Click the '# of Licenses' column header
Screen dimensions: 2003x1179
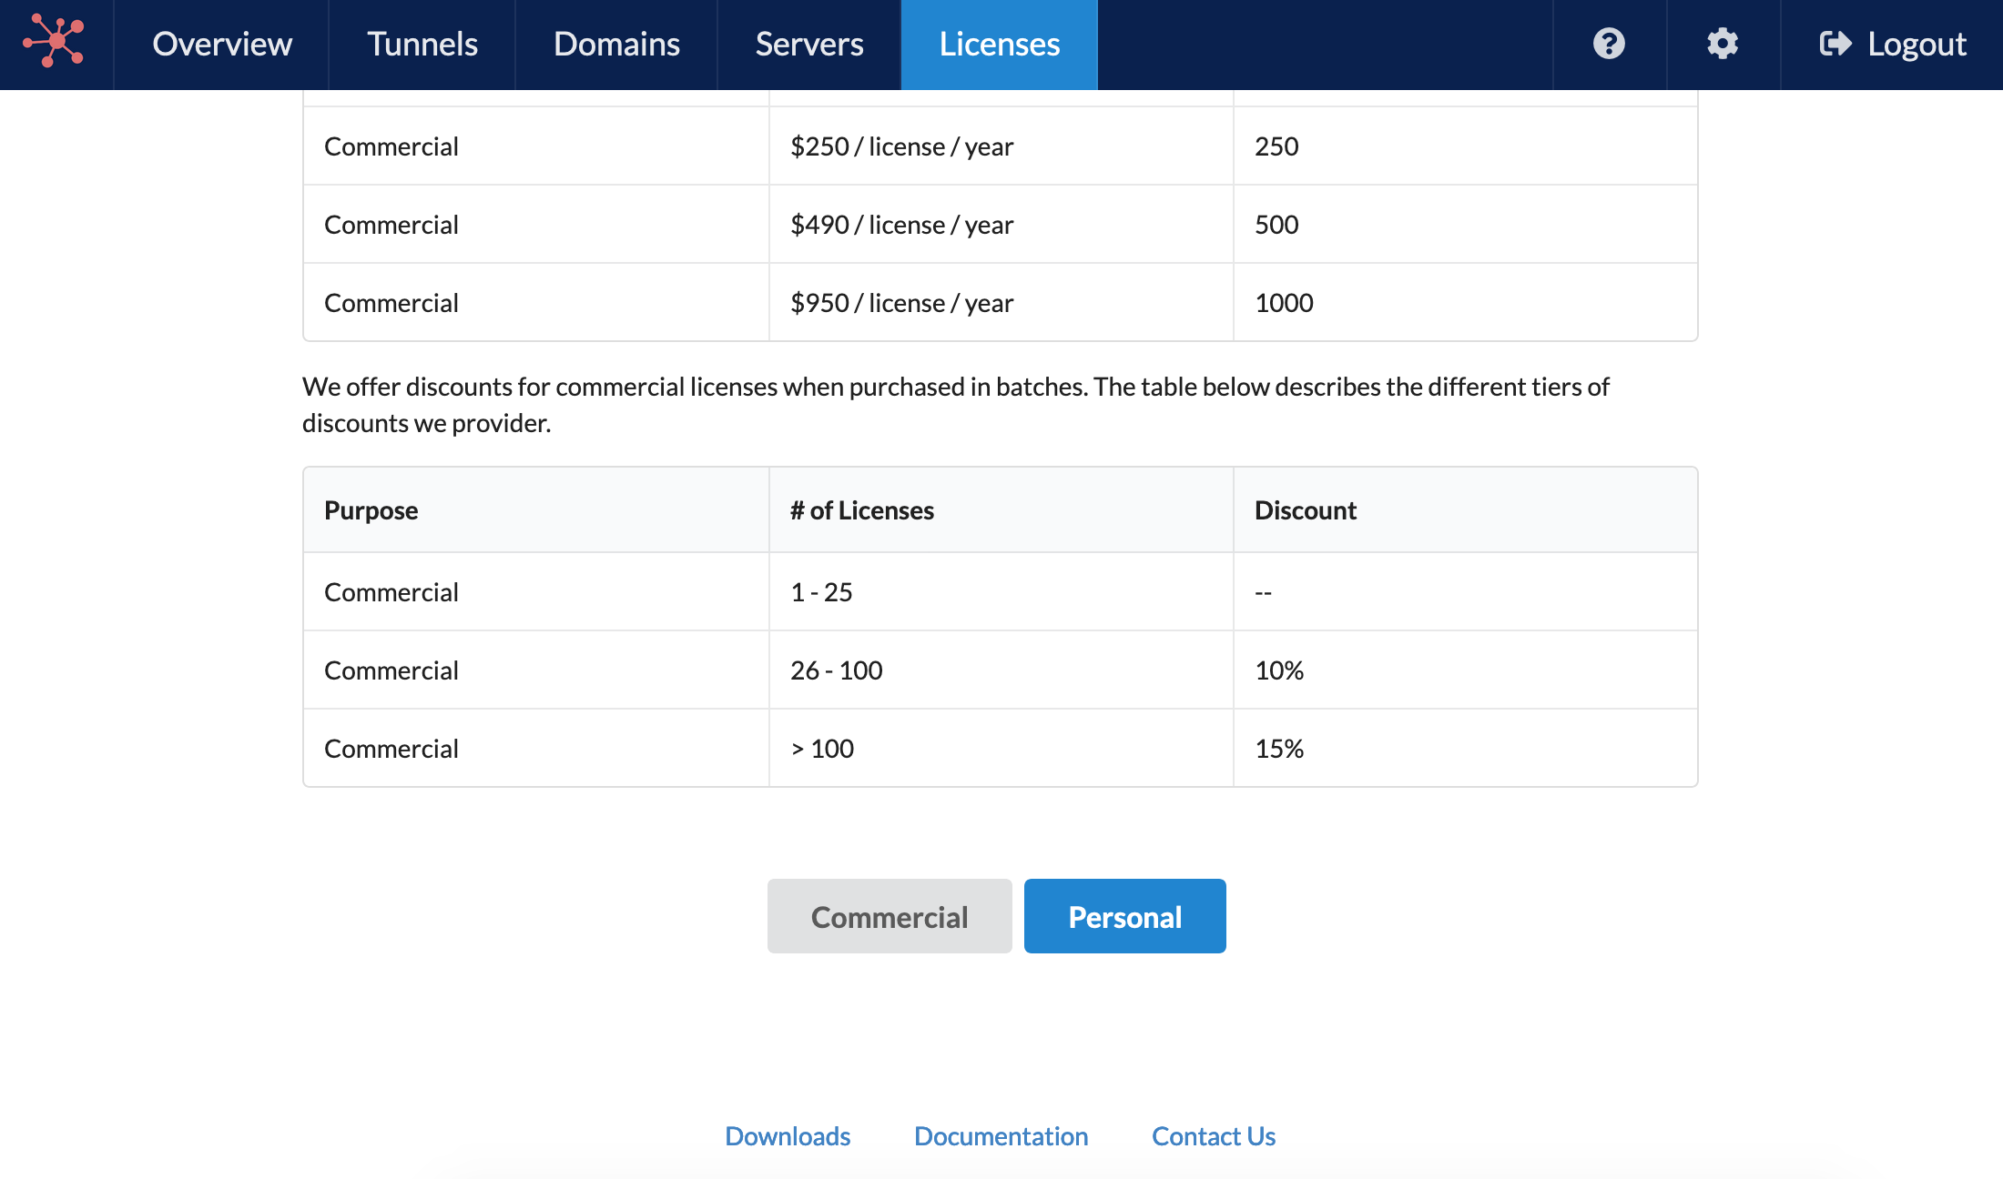click(1001, 510)
